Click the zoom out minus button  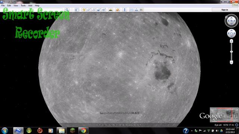pos(232,63)
